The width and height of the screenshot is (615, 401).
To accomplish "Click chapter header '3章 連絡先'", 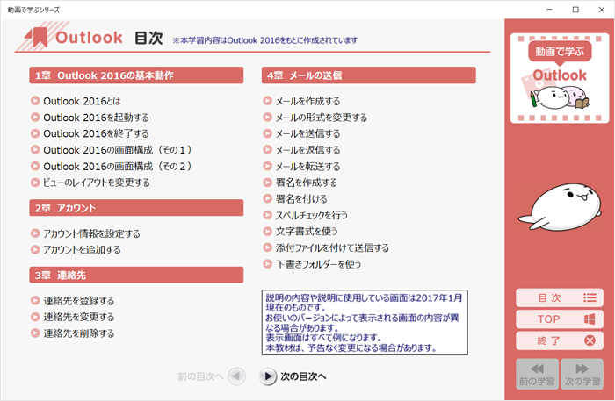I will pyautogui.click(x=136, y=275).
